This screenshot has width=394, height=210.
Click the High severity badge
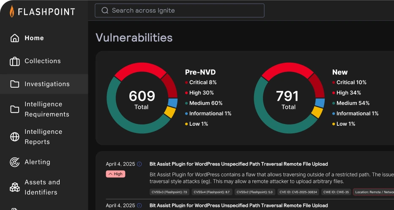(x=115, y=174)
